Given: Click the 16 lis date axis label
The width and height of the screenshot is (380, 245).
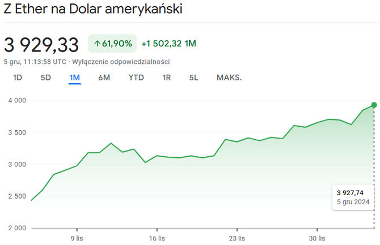Looking at the screenshot, I should click(157, 238).
